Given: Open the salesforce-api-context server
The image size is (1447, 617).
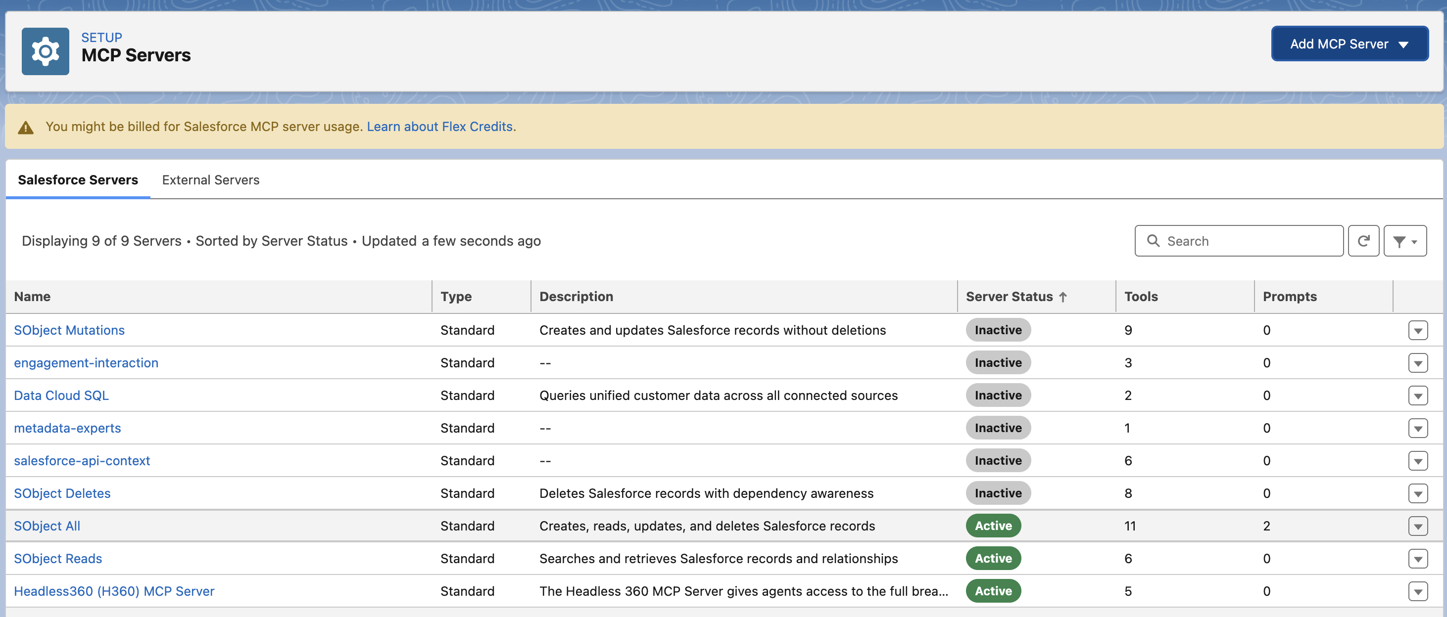Looking at the screenshot, I should point(82,460).
